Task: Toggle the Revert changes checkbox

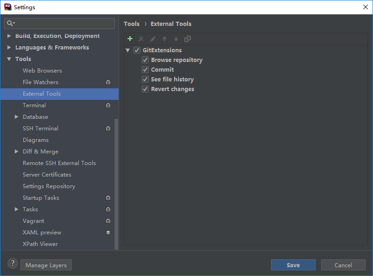Action: coord(145,89)
